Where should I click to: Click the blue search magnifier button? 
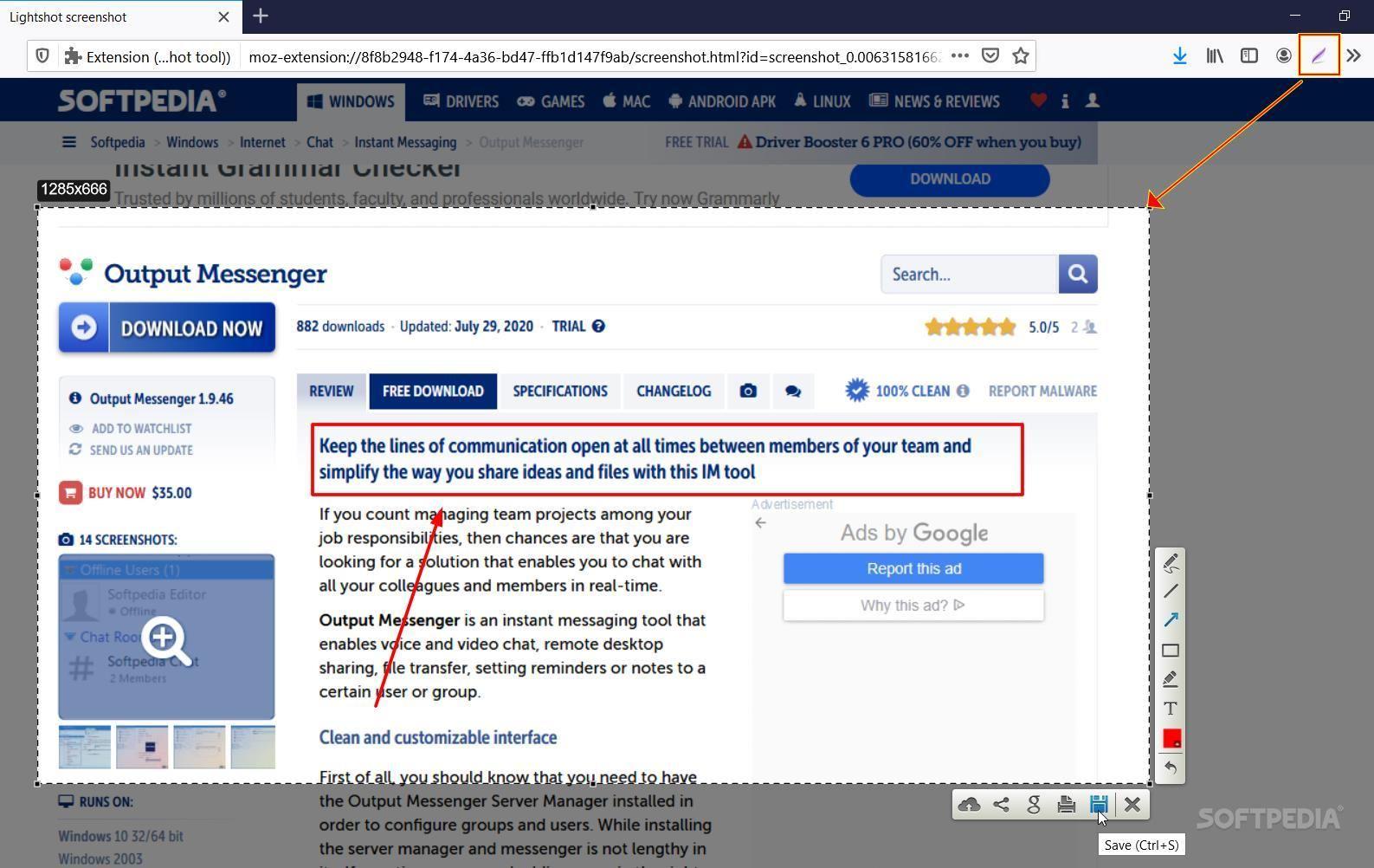point(1078,274)
